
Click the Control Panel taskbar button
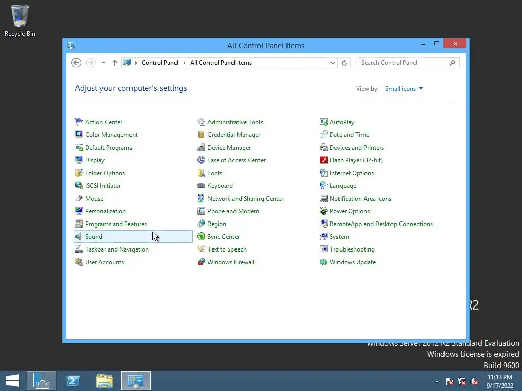(x=136, y=381)
